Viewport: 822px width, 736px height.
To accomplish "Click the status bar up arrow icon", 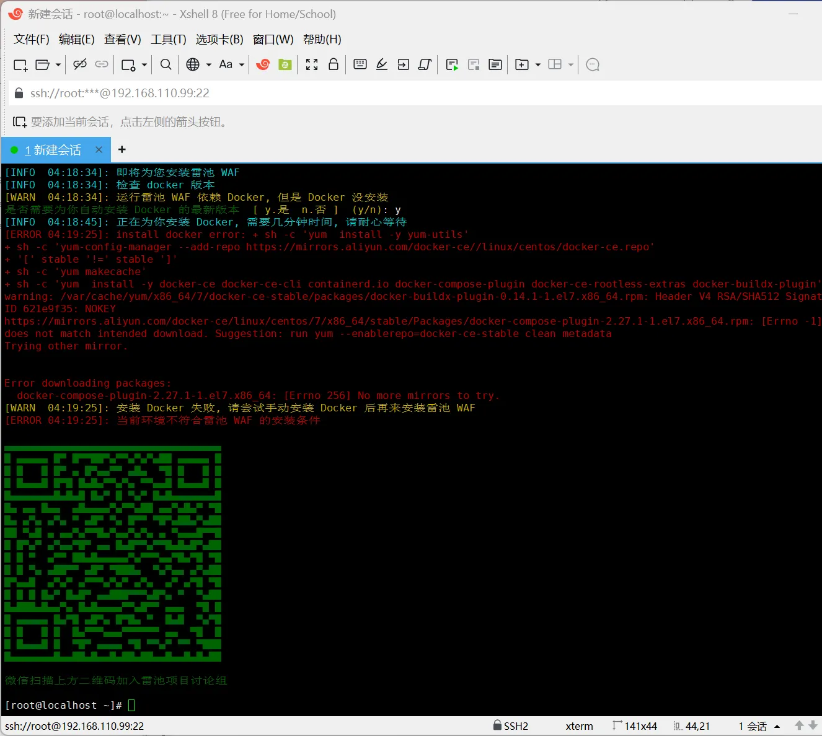I will click(800, 725).
